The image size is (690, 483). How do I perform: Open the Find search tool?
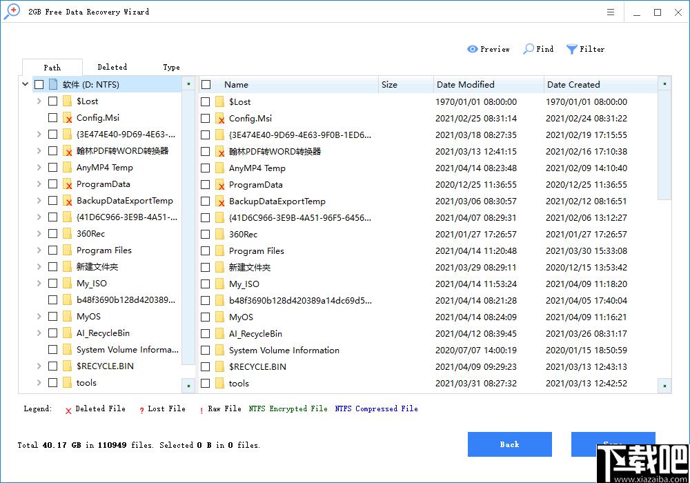529,49
